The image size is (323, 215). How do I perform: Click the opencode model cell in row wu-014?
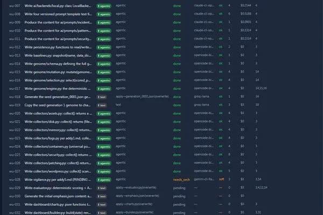203,63
